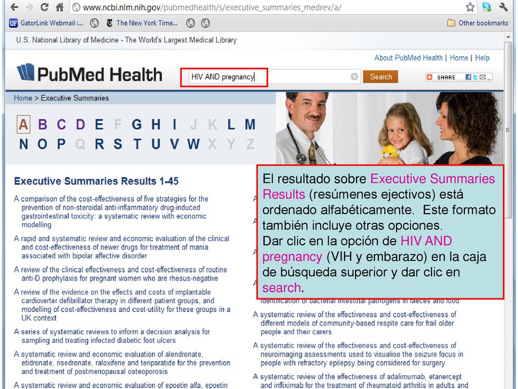Image resolution: width=518 pixels, height=389 pixels.
Task: Share via the email envelope icon
Action: tap(483, 77)
